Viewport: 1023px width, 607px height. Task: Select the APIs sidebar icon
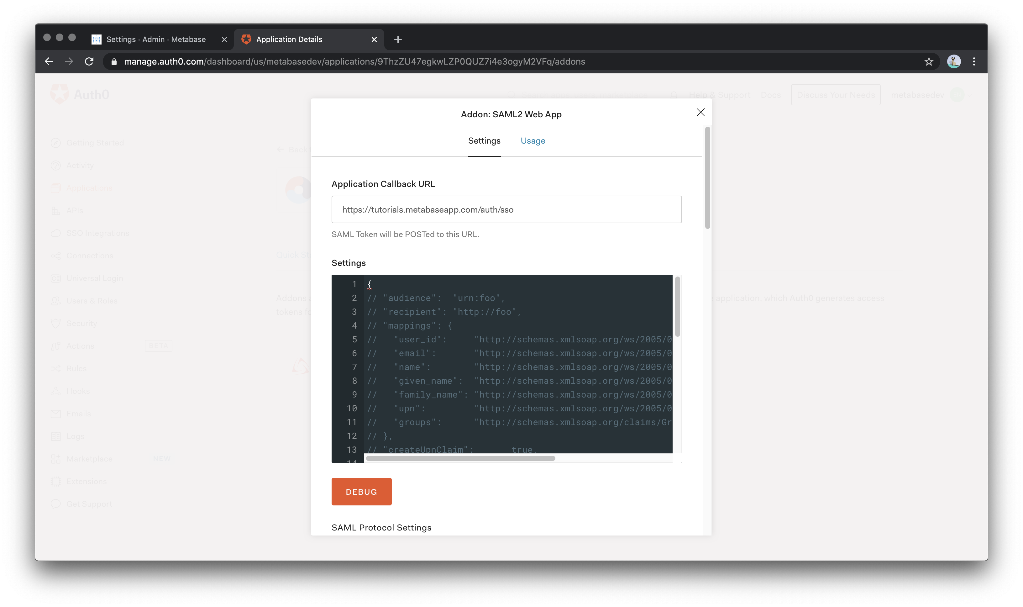(76, 210)
